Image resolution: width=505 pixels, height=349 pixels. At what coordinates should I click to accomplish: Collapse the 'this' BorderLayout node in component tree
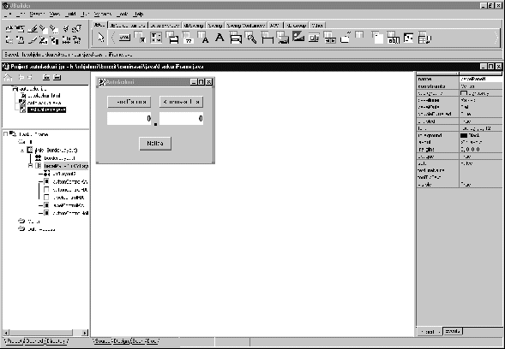coord(22,151)
